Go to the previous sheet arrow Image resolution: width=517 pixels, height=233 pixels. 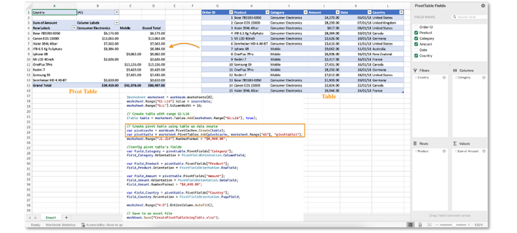coord(30,217)
